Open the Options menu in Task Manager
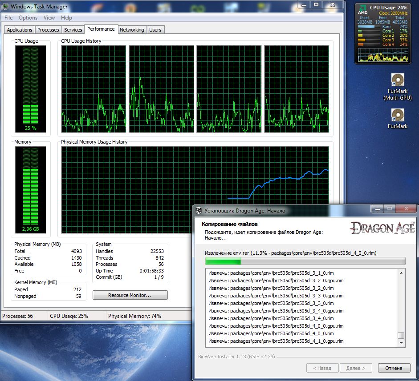This screenshot has height=381, width=419. (28, 18)
